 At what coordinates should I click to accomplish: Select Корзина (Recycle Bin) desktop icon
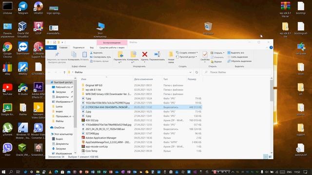click(x=208, y=28)
